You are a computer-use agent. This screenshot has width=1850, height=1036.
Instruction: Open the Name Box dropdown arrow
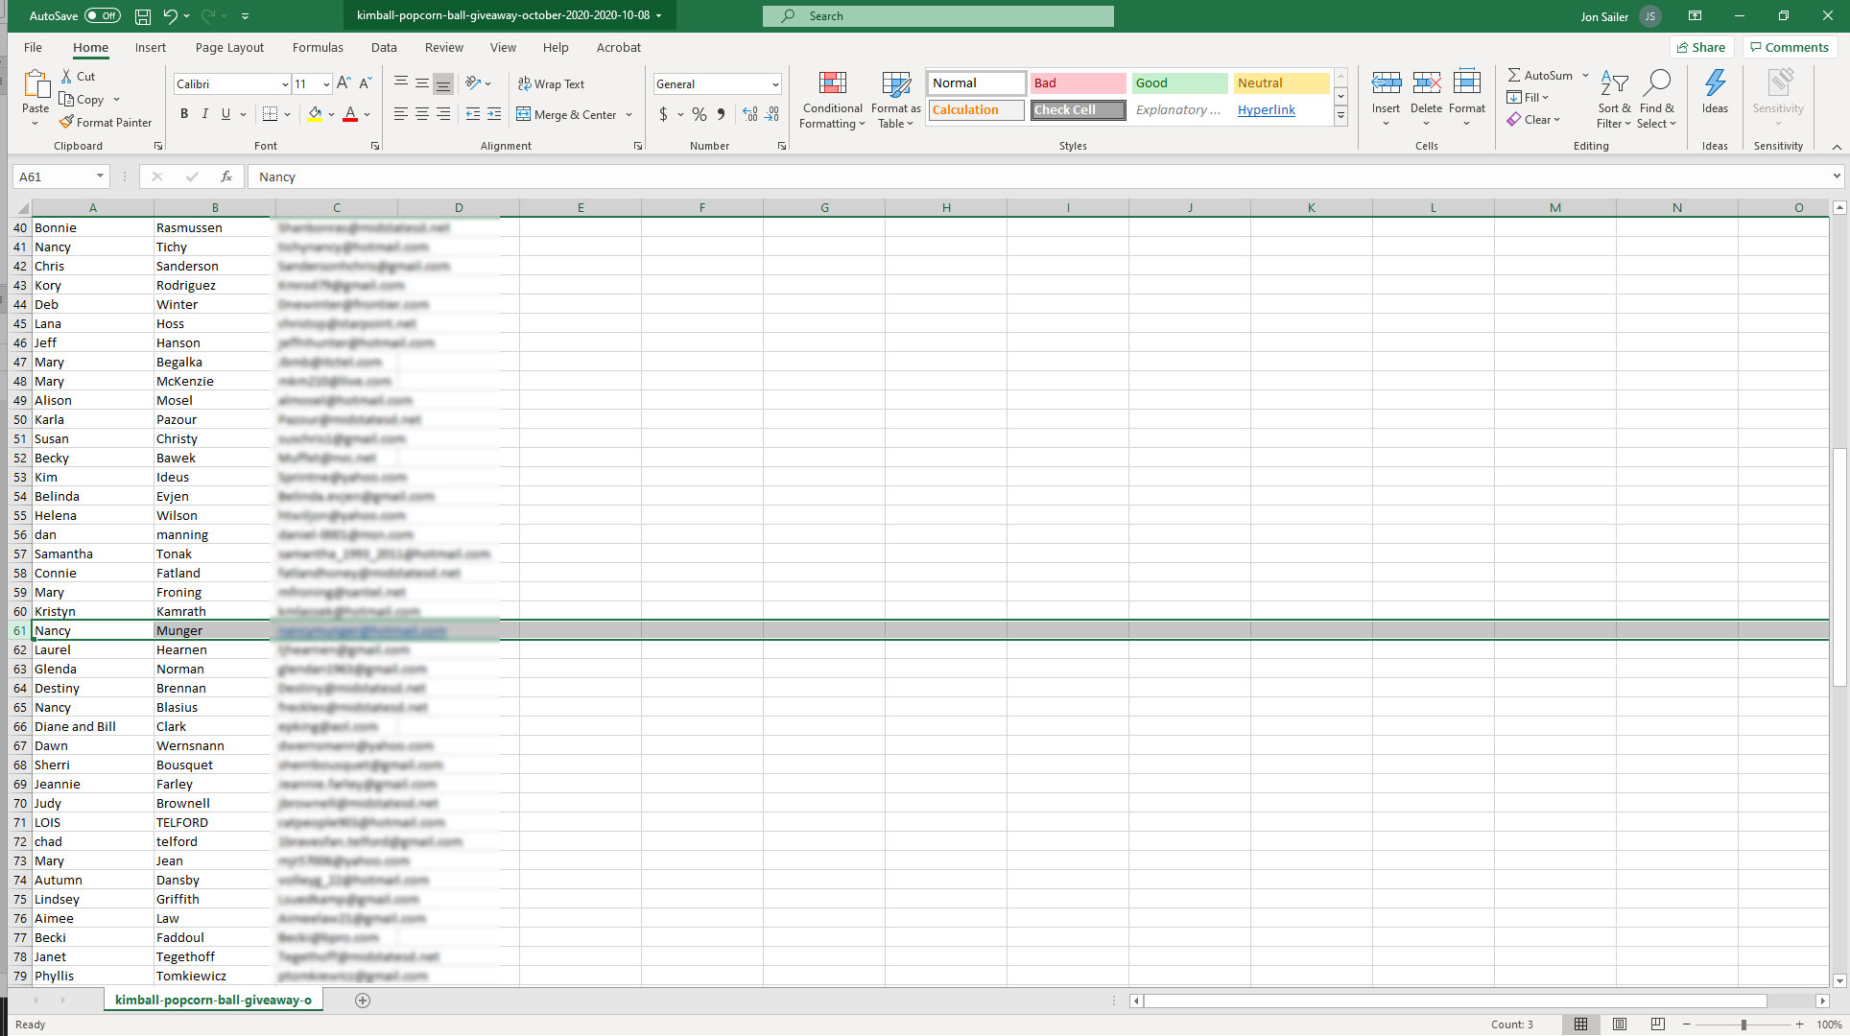coord(100,177)
